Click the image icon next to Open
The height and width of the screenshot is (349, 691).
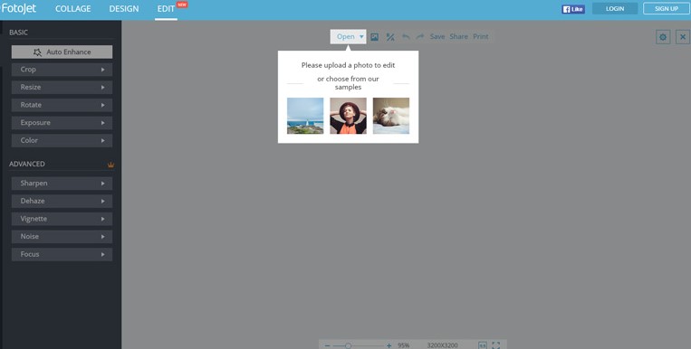375,37
